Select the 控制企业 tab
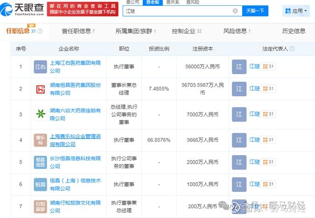Image resolution: width=315 pixels, height=218 pixels. 187,31
